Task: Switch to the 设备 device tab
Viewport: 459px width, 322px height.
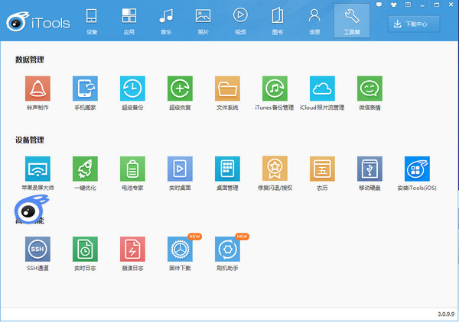Action: (92, 21)
